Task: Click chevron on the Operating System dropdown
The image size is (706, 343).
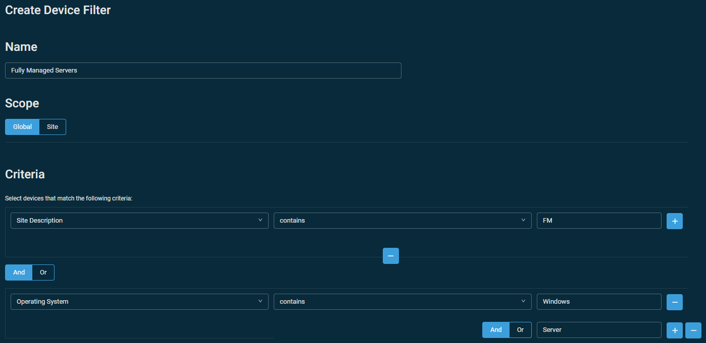Action: coord(261,302)
